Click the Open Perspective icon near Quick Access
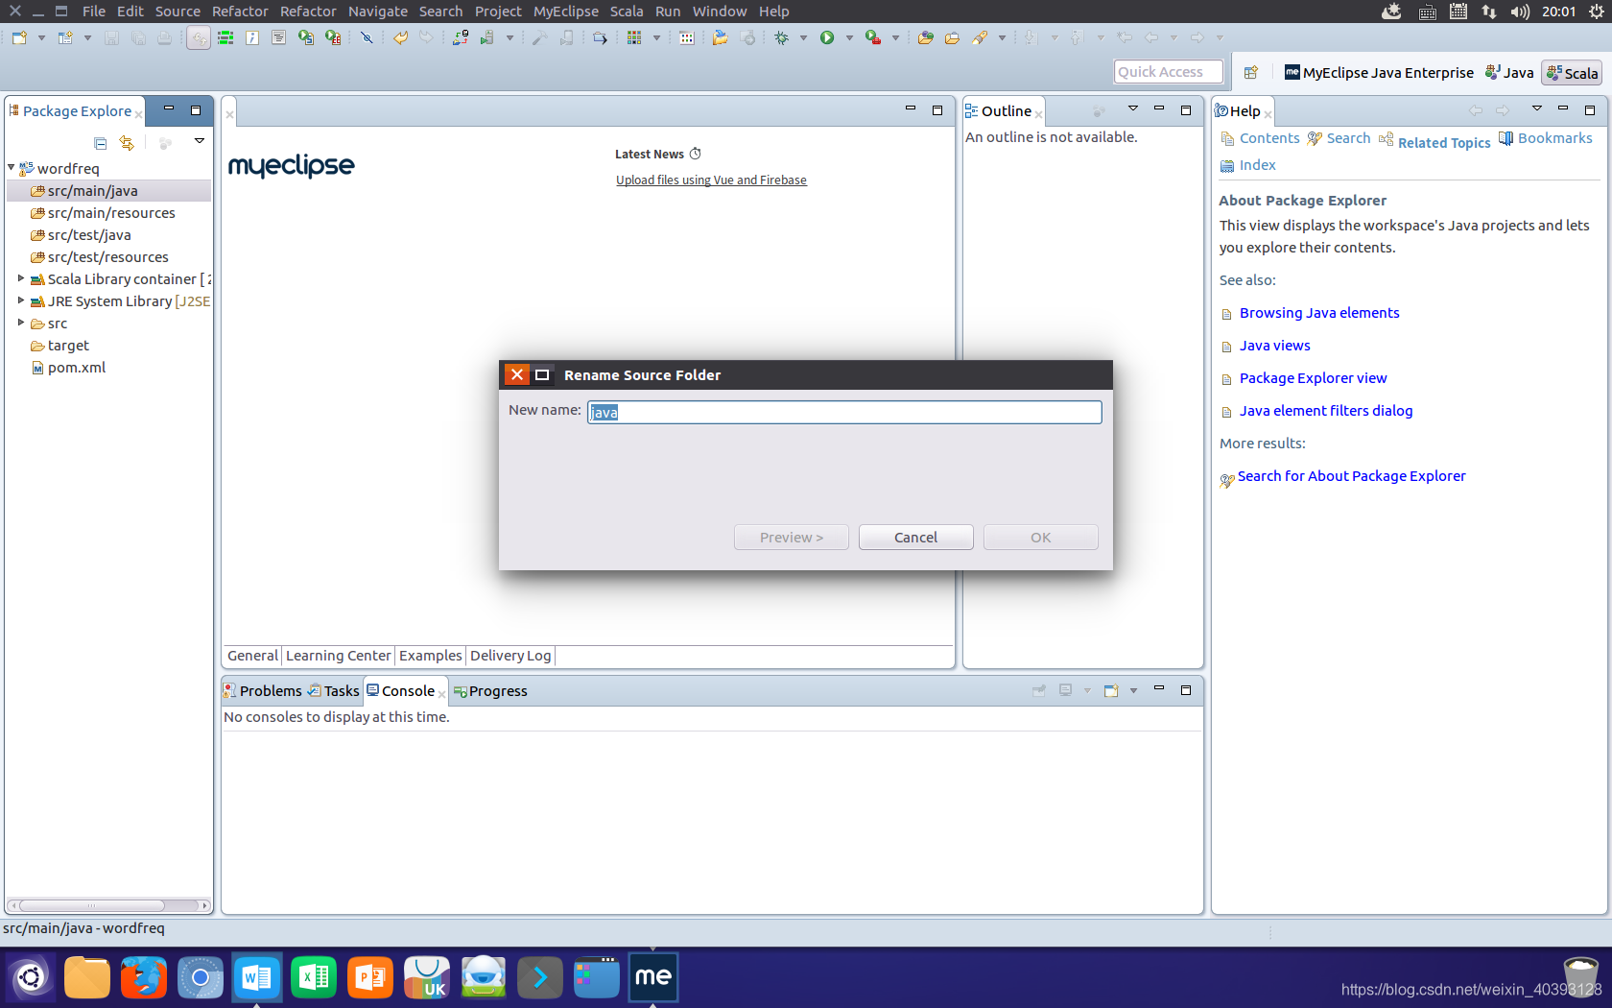 click(x=1250, y=72)
